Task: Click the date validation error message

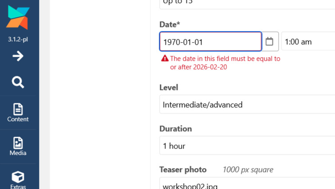Action: (225, 63)
